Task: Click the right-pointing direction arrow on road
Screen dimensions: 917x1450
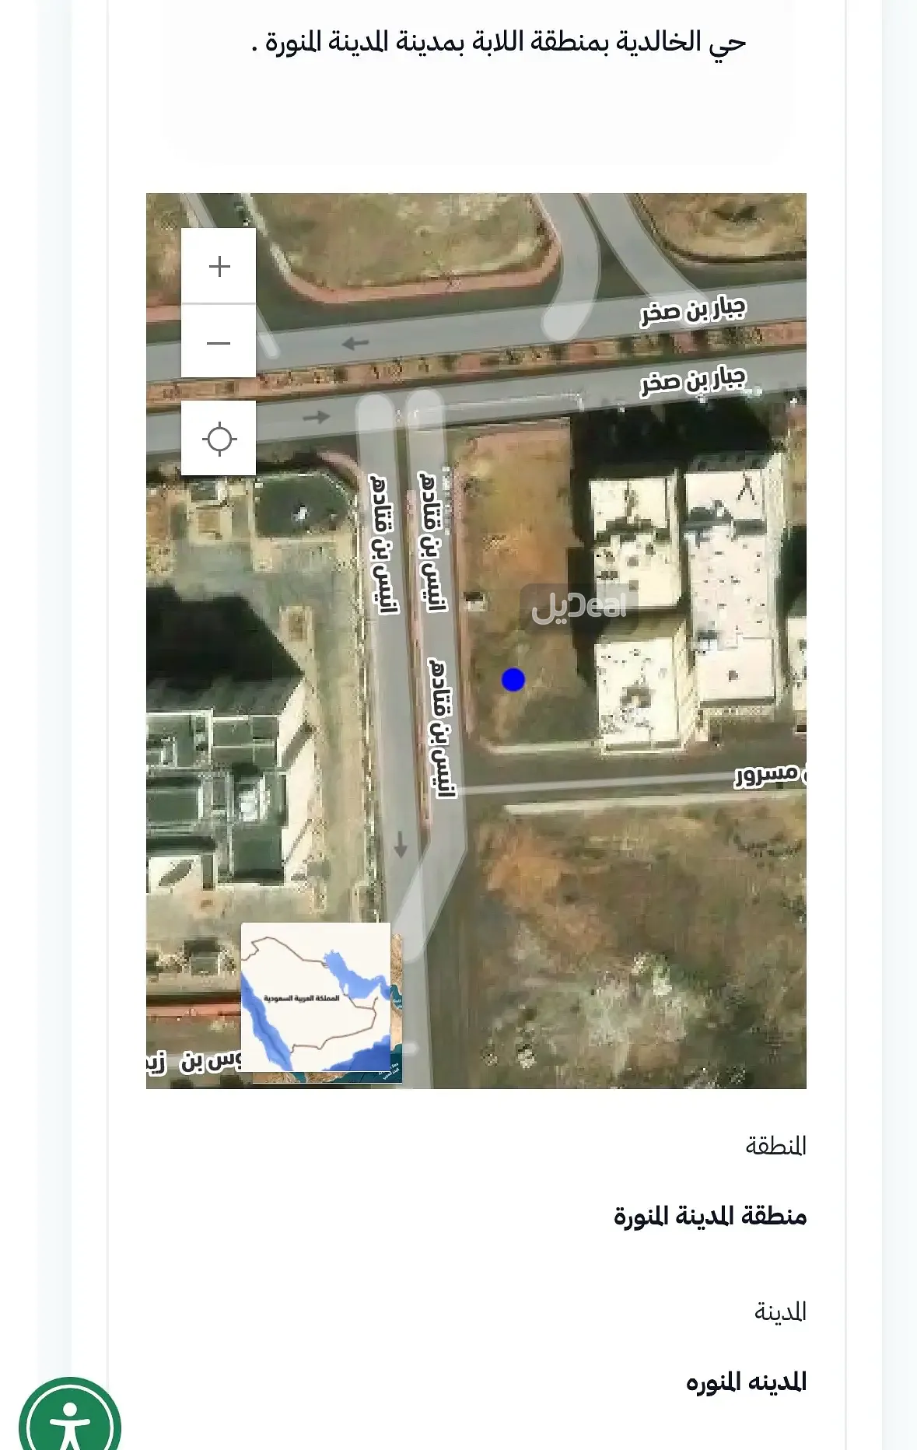Action: pos(316,417)
